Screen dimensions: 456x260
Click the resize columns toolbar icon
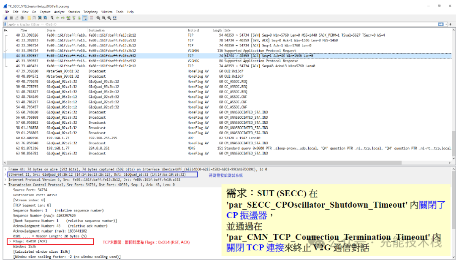[115, 18]
